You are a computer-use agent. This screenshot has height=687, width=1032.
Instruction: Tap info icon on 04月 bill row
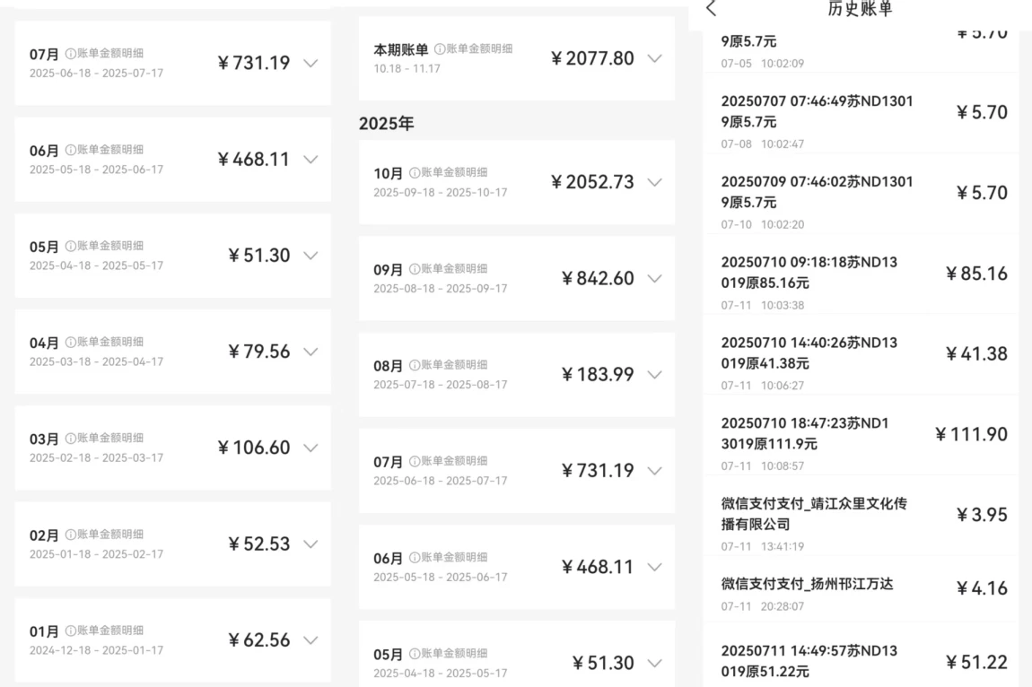click(x=70, y=343)
